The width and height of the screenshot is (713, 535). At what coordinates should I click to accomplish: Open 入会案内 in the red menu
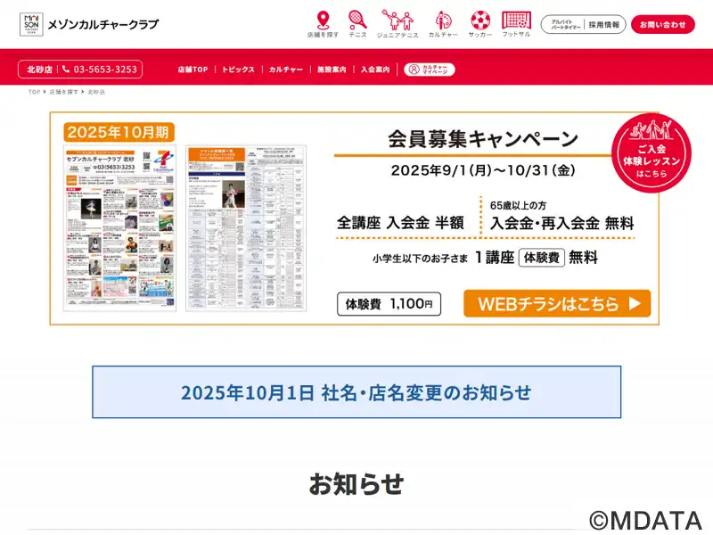click(x=375, y=70)
